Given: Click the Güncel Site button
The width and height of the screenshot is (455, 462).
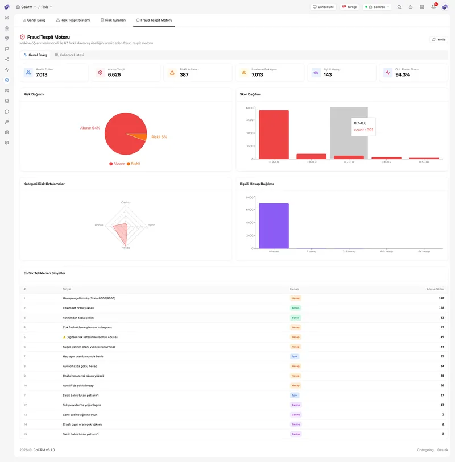Looking at the screenshot, I should (x=324, y=7).
